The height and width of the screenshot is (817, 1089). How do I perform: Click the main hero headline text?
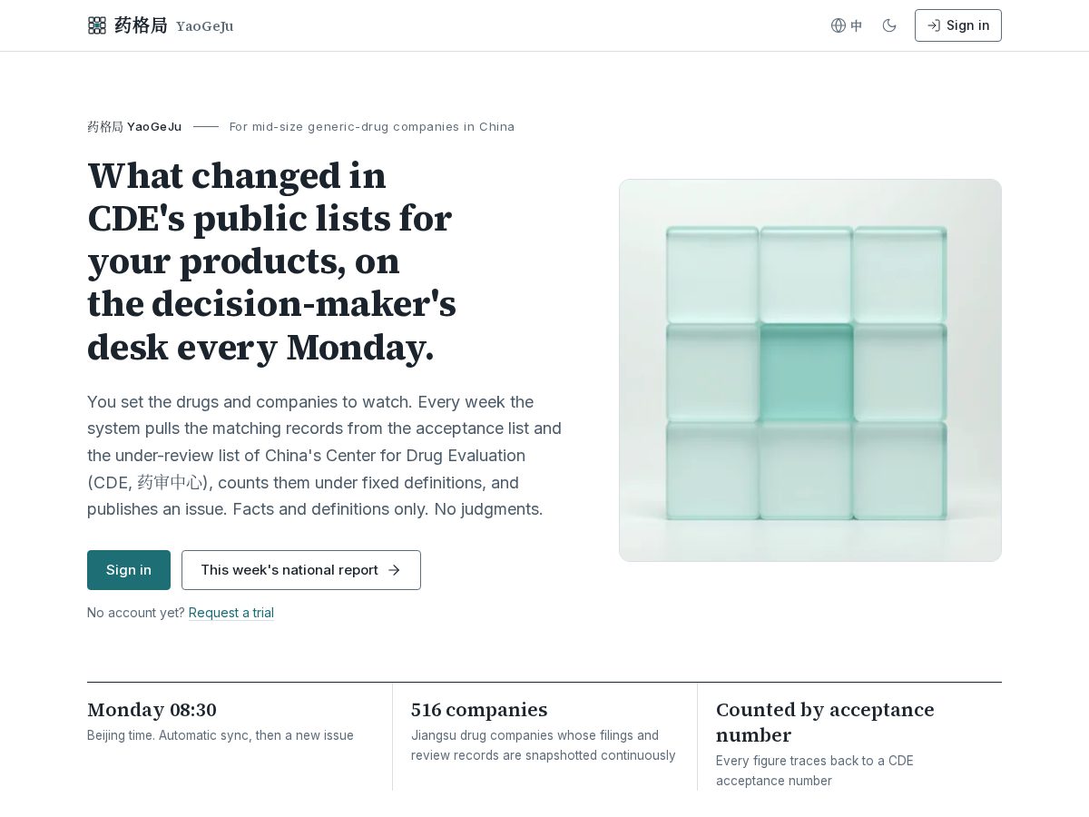pos(271,261)
